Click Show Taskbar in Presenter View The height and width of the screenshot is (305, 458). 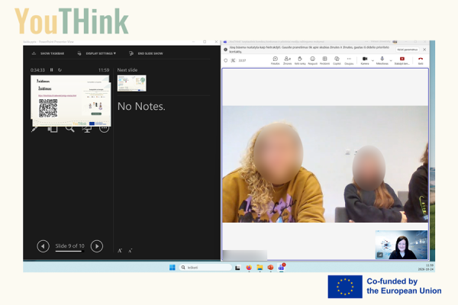point(48,53)
